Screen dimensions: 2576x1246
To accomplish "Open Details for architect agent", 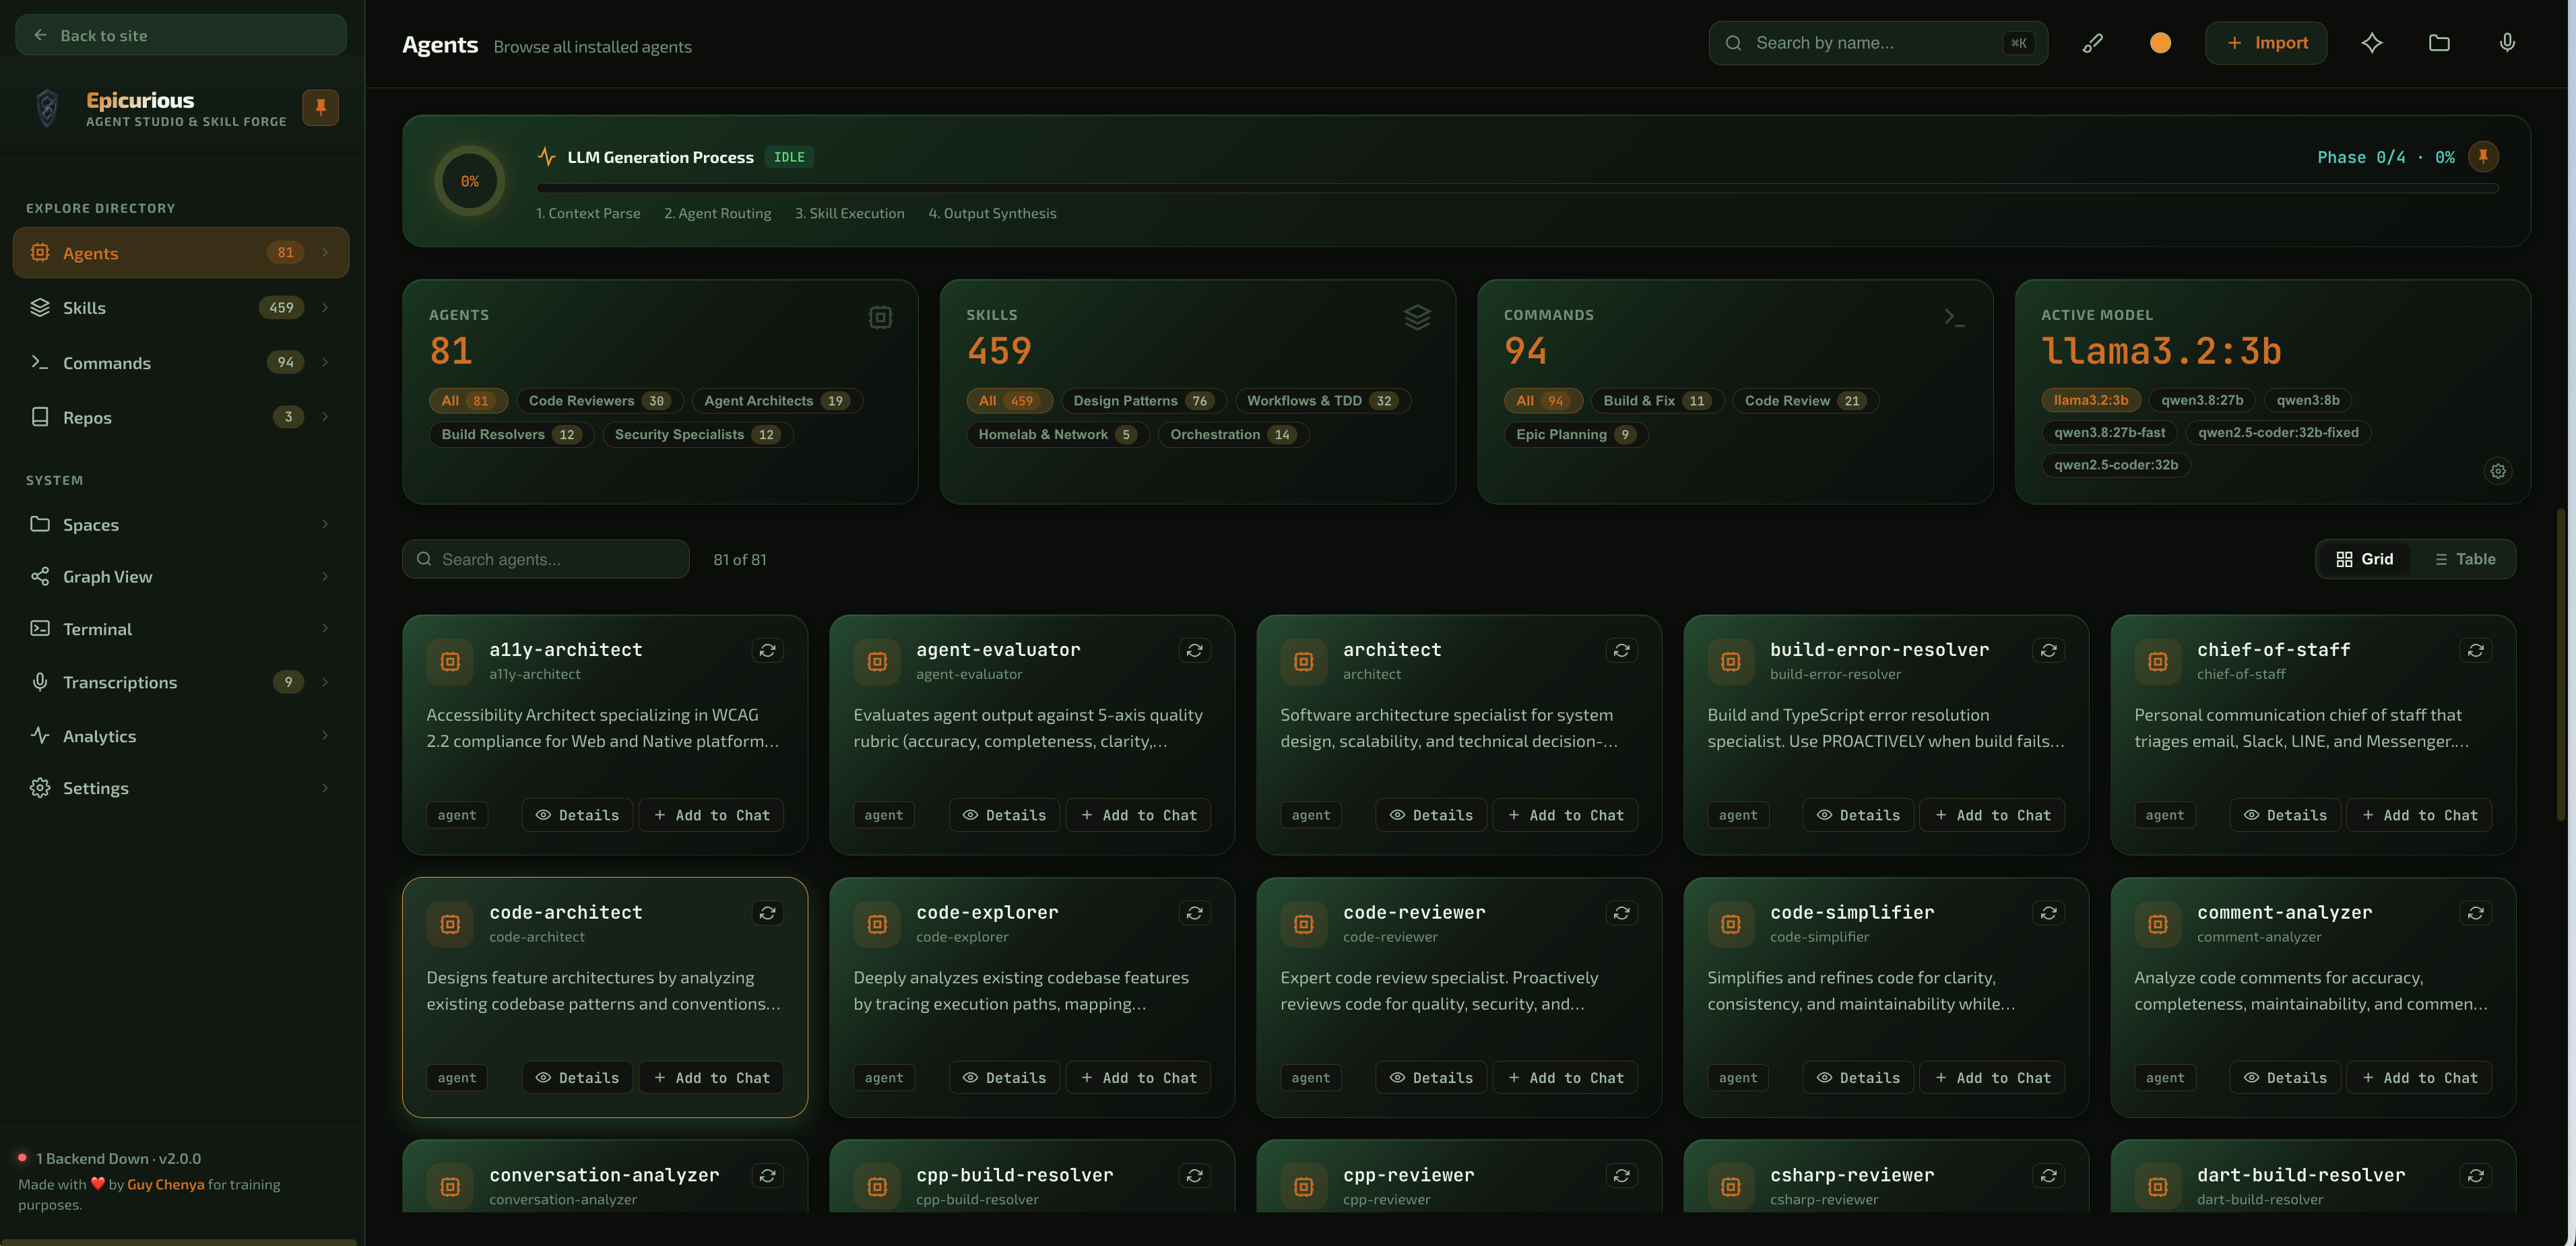I will [x=1431, y=815].
